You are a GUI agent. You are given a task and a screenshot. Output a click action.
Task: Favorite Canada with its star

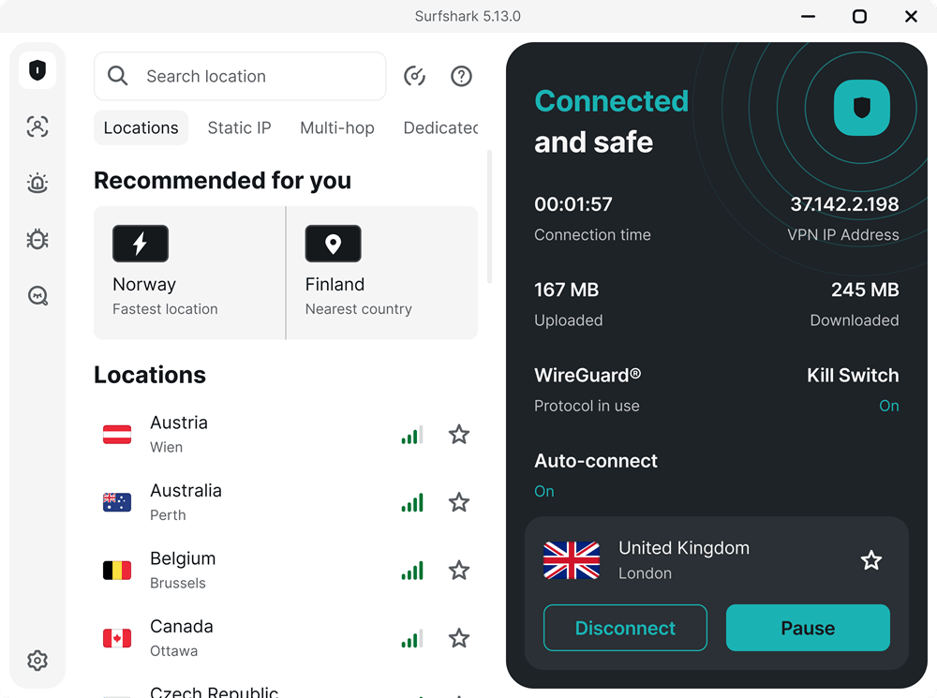click(x=459, y=638)
